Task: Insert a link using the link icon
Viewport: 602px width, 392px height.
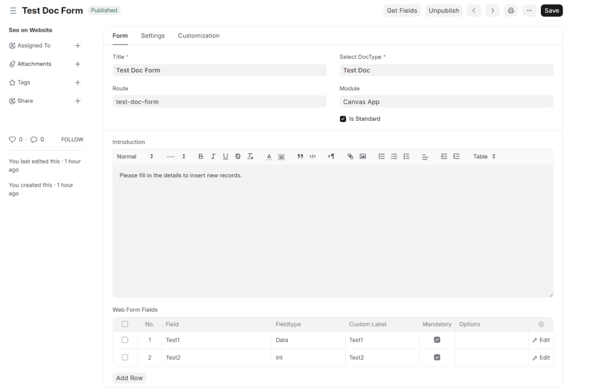Action: [350, 157]
